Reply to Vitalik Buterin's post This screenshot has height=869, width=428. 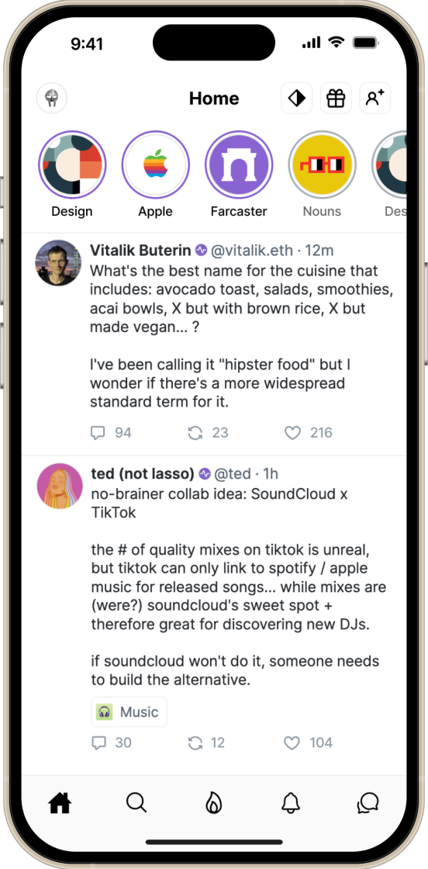(111, 433)
